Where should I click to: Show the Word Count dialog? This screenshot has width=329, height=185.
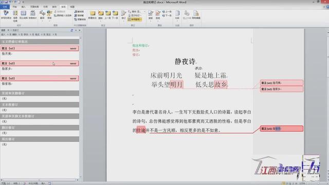tap(33, 15)
